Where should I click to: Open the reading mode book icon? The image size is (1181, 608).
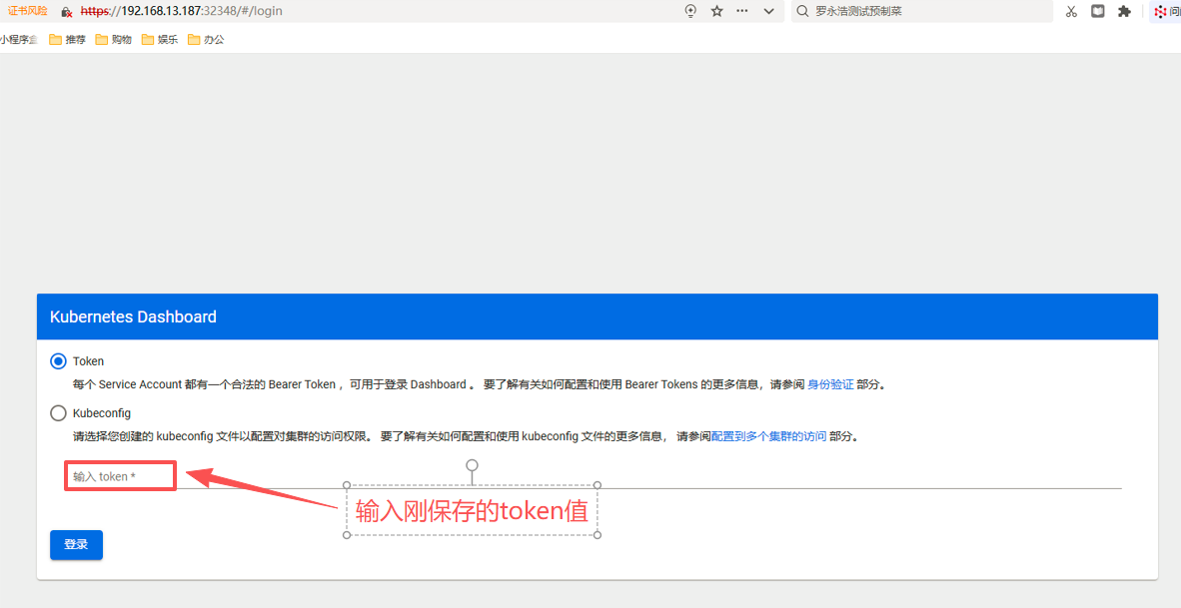pyautogui.click(x=1098, y=11)
